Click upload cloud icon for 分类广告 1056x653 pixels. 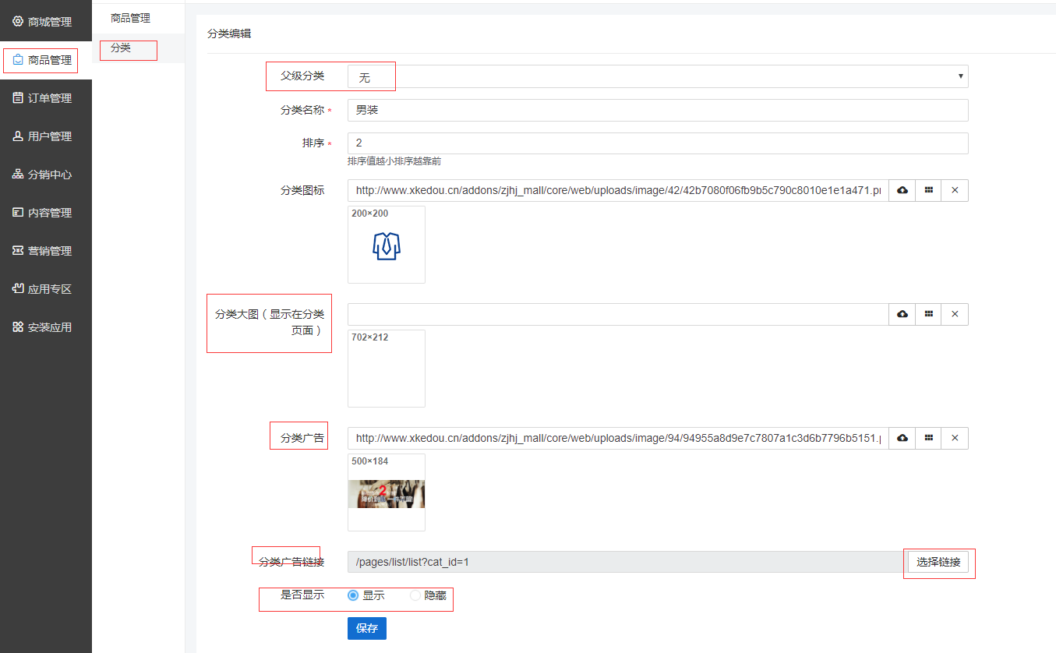(902, 438)
